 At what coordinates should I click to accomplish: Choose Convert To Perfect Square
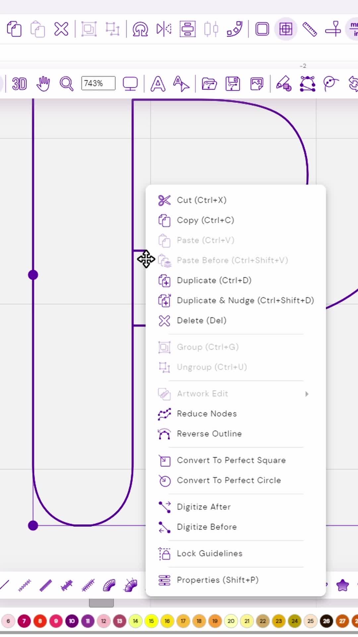(x=235, y=460)
